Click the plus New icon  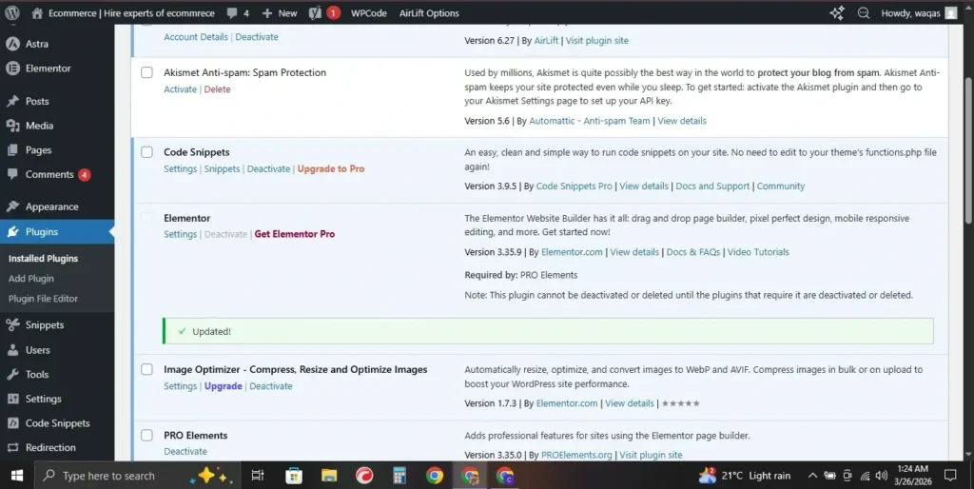pyautogui.click(x=267, y=13)
